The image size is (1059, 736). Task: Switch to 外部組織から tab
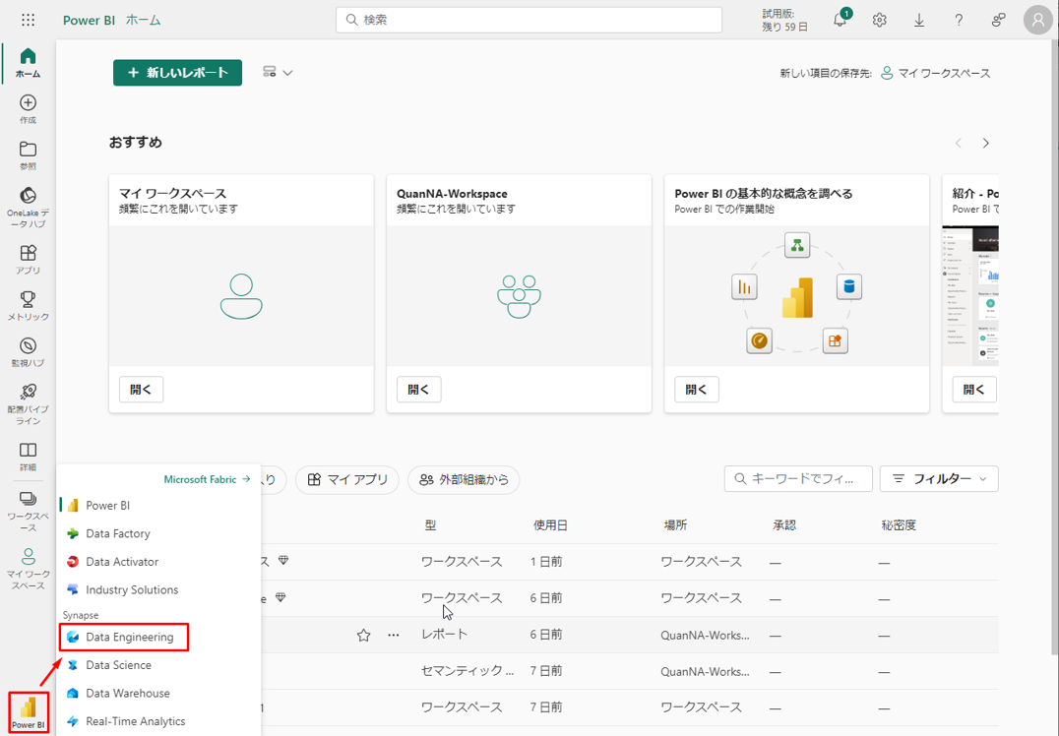464,479
